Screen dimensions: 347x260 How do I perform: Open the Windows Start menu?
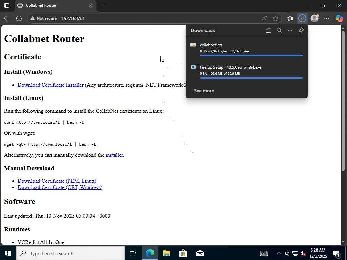(x=8, y=253)
